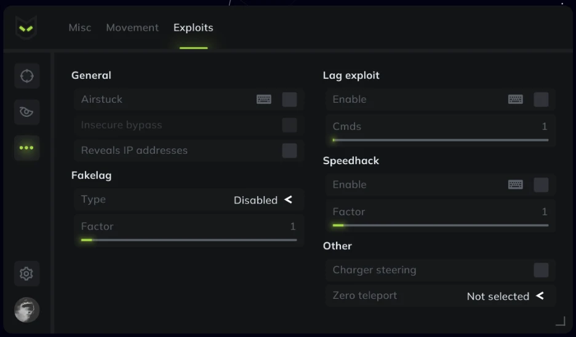Enable Reveals IP addresses checkbox

(x=289, y=151)
